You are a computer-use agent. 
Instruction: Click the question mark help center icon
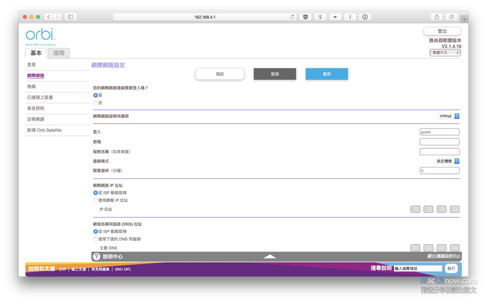pos(96,257)
